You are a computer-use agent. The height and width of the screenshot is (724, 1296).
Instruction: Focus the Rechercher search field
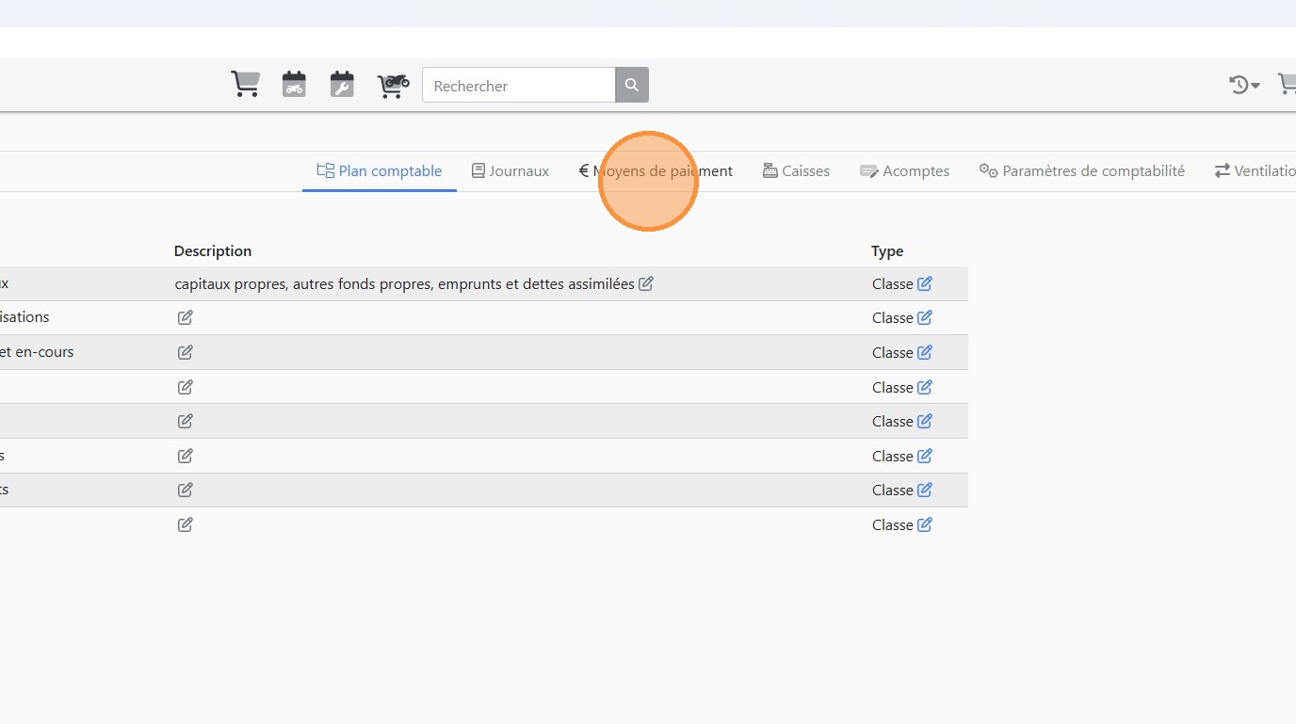[x=519, y=85]
